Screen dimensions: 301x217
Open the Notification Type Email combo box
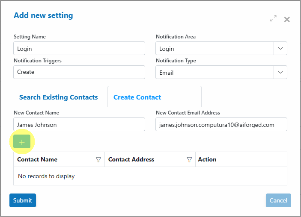tap(215, 72)
